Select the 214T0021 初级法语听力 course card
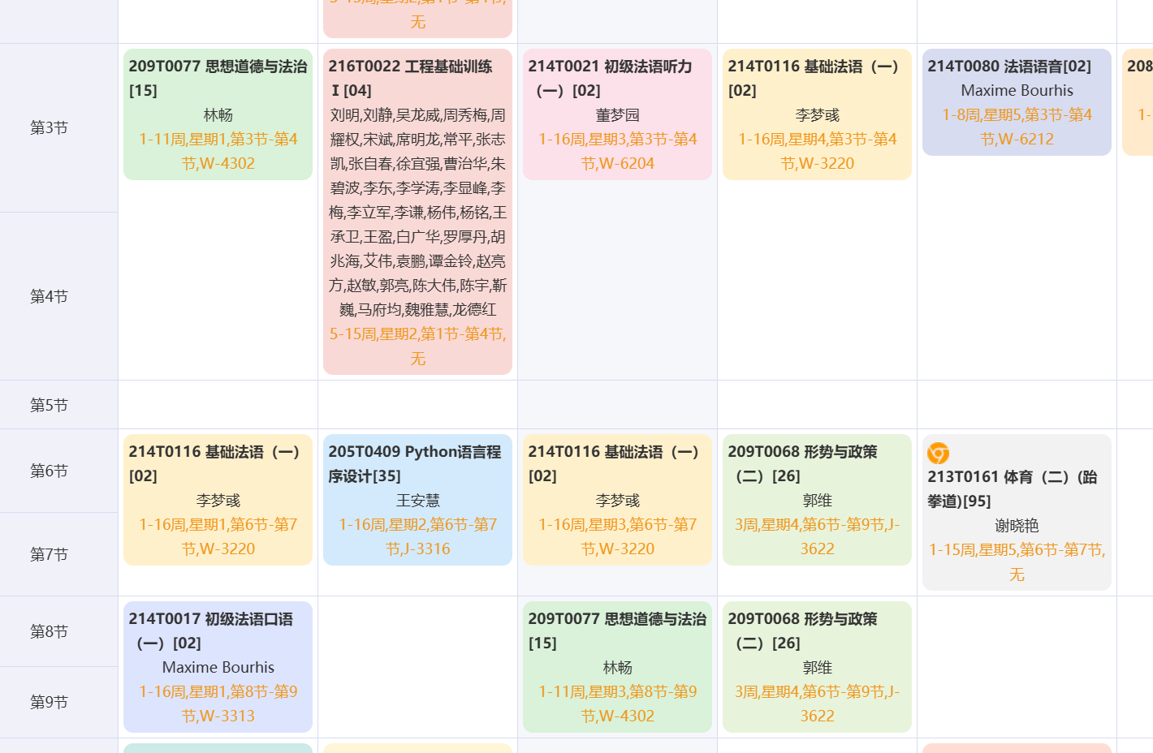 617,114
